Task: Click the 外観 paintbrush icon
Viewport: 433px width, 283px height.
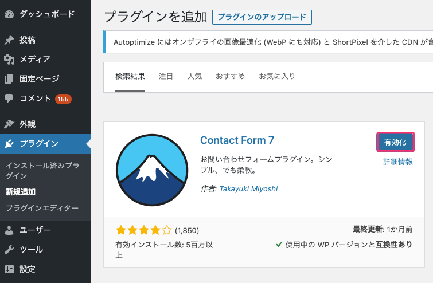Action: pos(9,124)
